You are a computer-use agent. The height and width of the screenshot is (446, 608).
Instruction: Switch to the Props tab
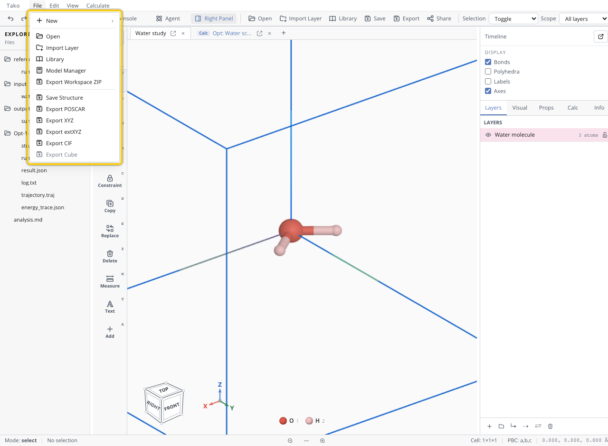546,108
